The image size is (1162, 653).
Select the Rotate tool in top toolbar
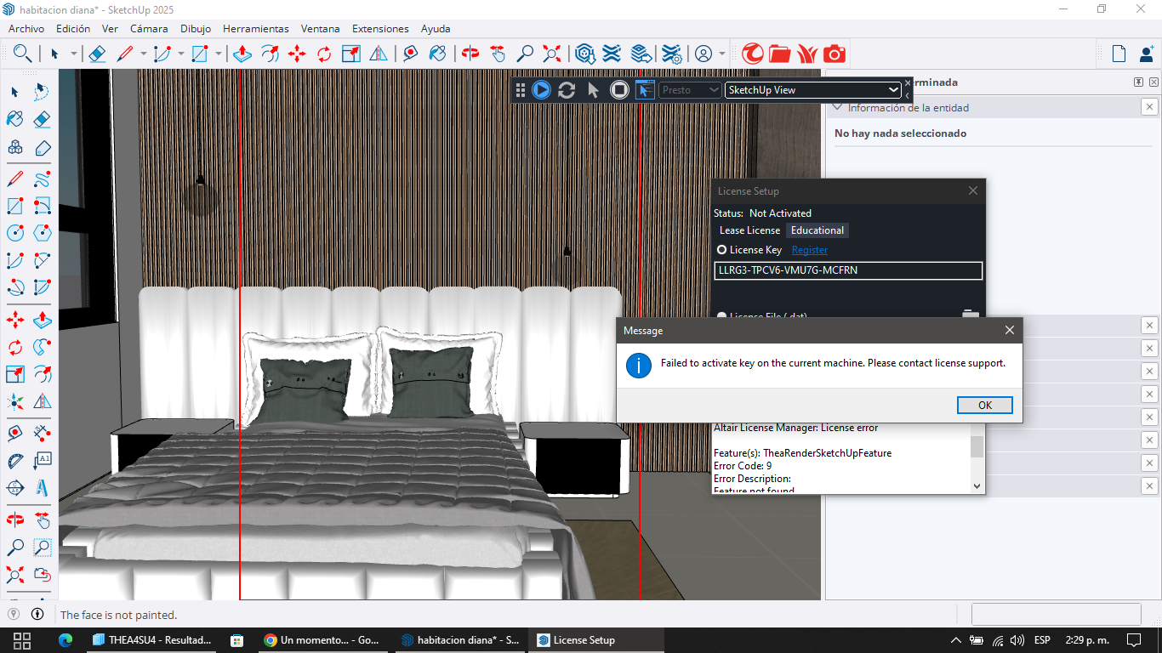tap(324, 54)
